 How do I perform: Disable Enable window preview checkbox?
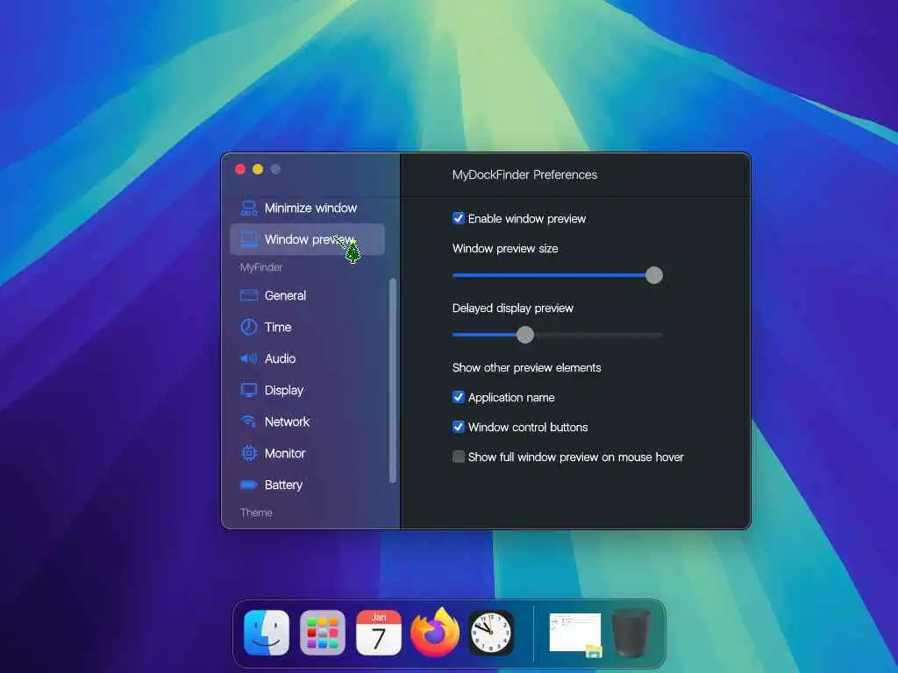[458, 218]
